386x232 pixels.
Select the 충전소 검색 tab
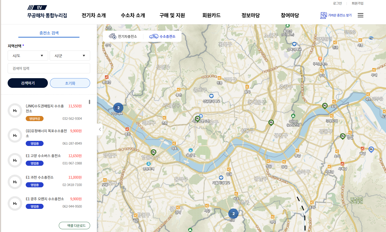click(49, 33)
